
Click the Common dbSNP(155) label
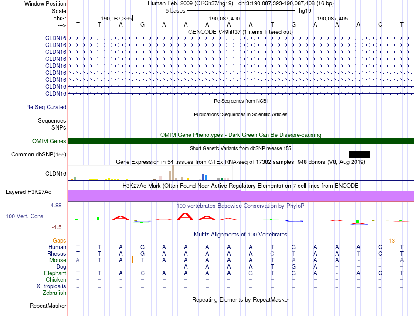38,155
